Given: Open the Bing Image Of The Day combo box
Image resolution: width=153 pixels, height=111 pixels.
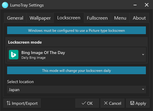Looking at the screenshot, I should 76,55.
